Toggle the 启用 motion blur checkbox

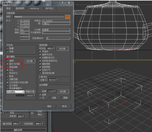40,94
